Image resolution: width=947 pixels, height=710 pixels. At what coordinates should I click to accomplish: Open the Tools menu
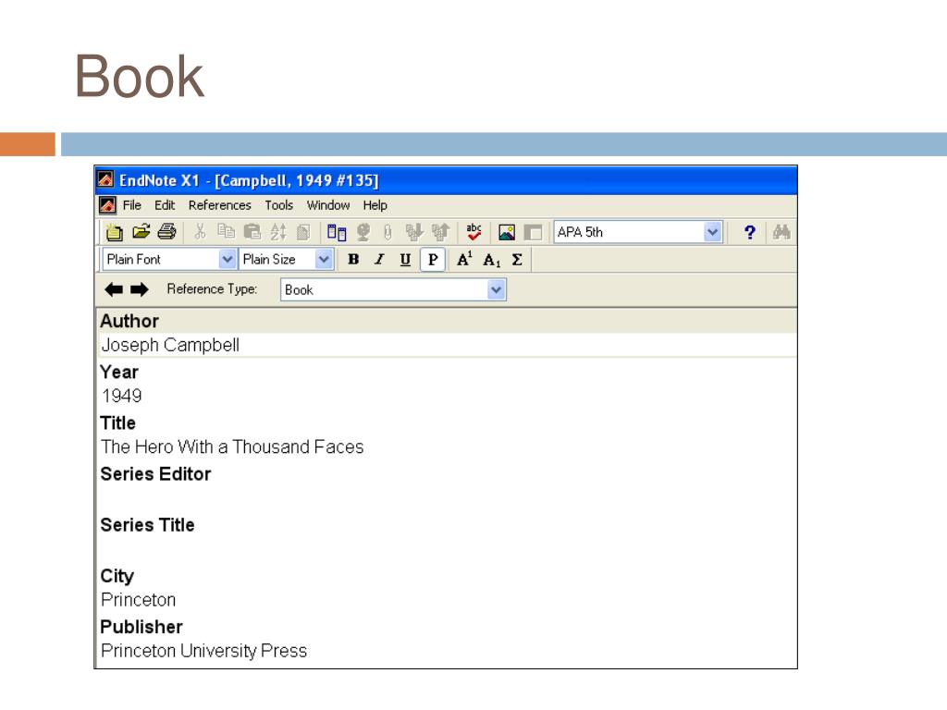(278, 205)
